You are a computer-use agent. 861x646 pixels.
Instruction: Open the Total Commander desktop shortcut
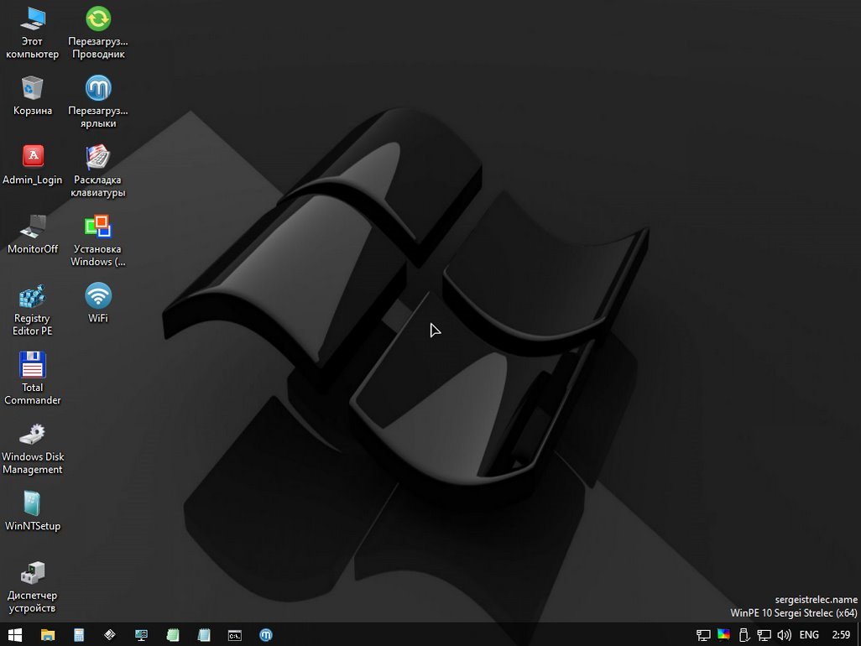tap(33, 366)
